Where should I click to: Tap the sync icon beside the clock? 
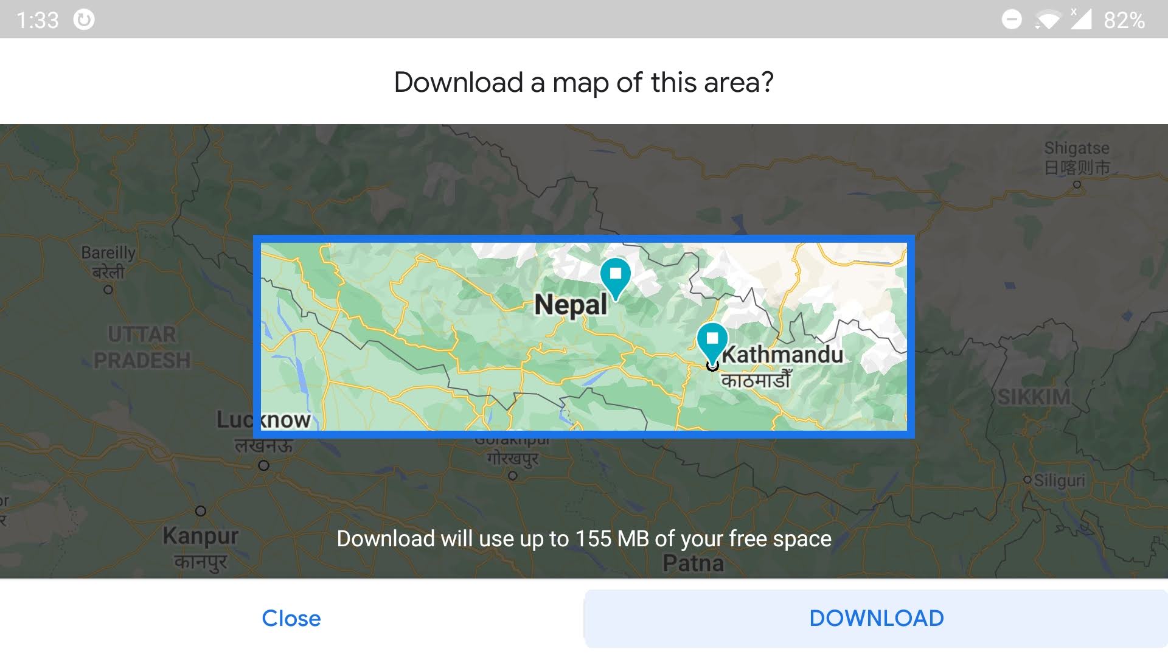coord(84,19)
